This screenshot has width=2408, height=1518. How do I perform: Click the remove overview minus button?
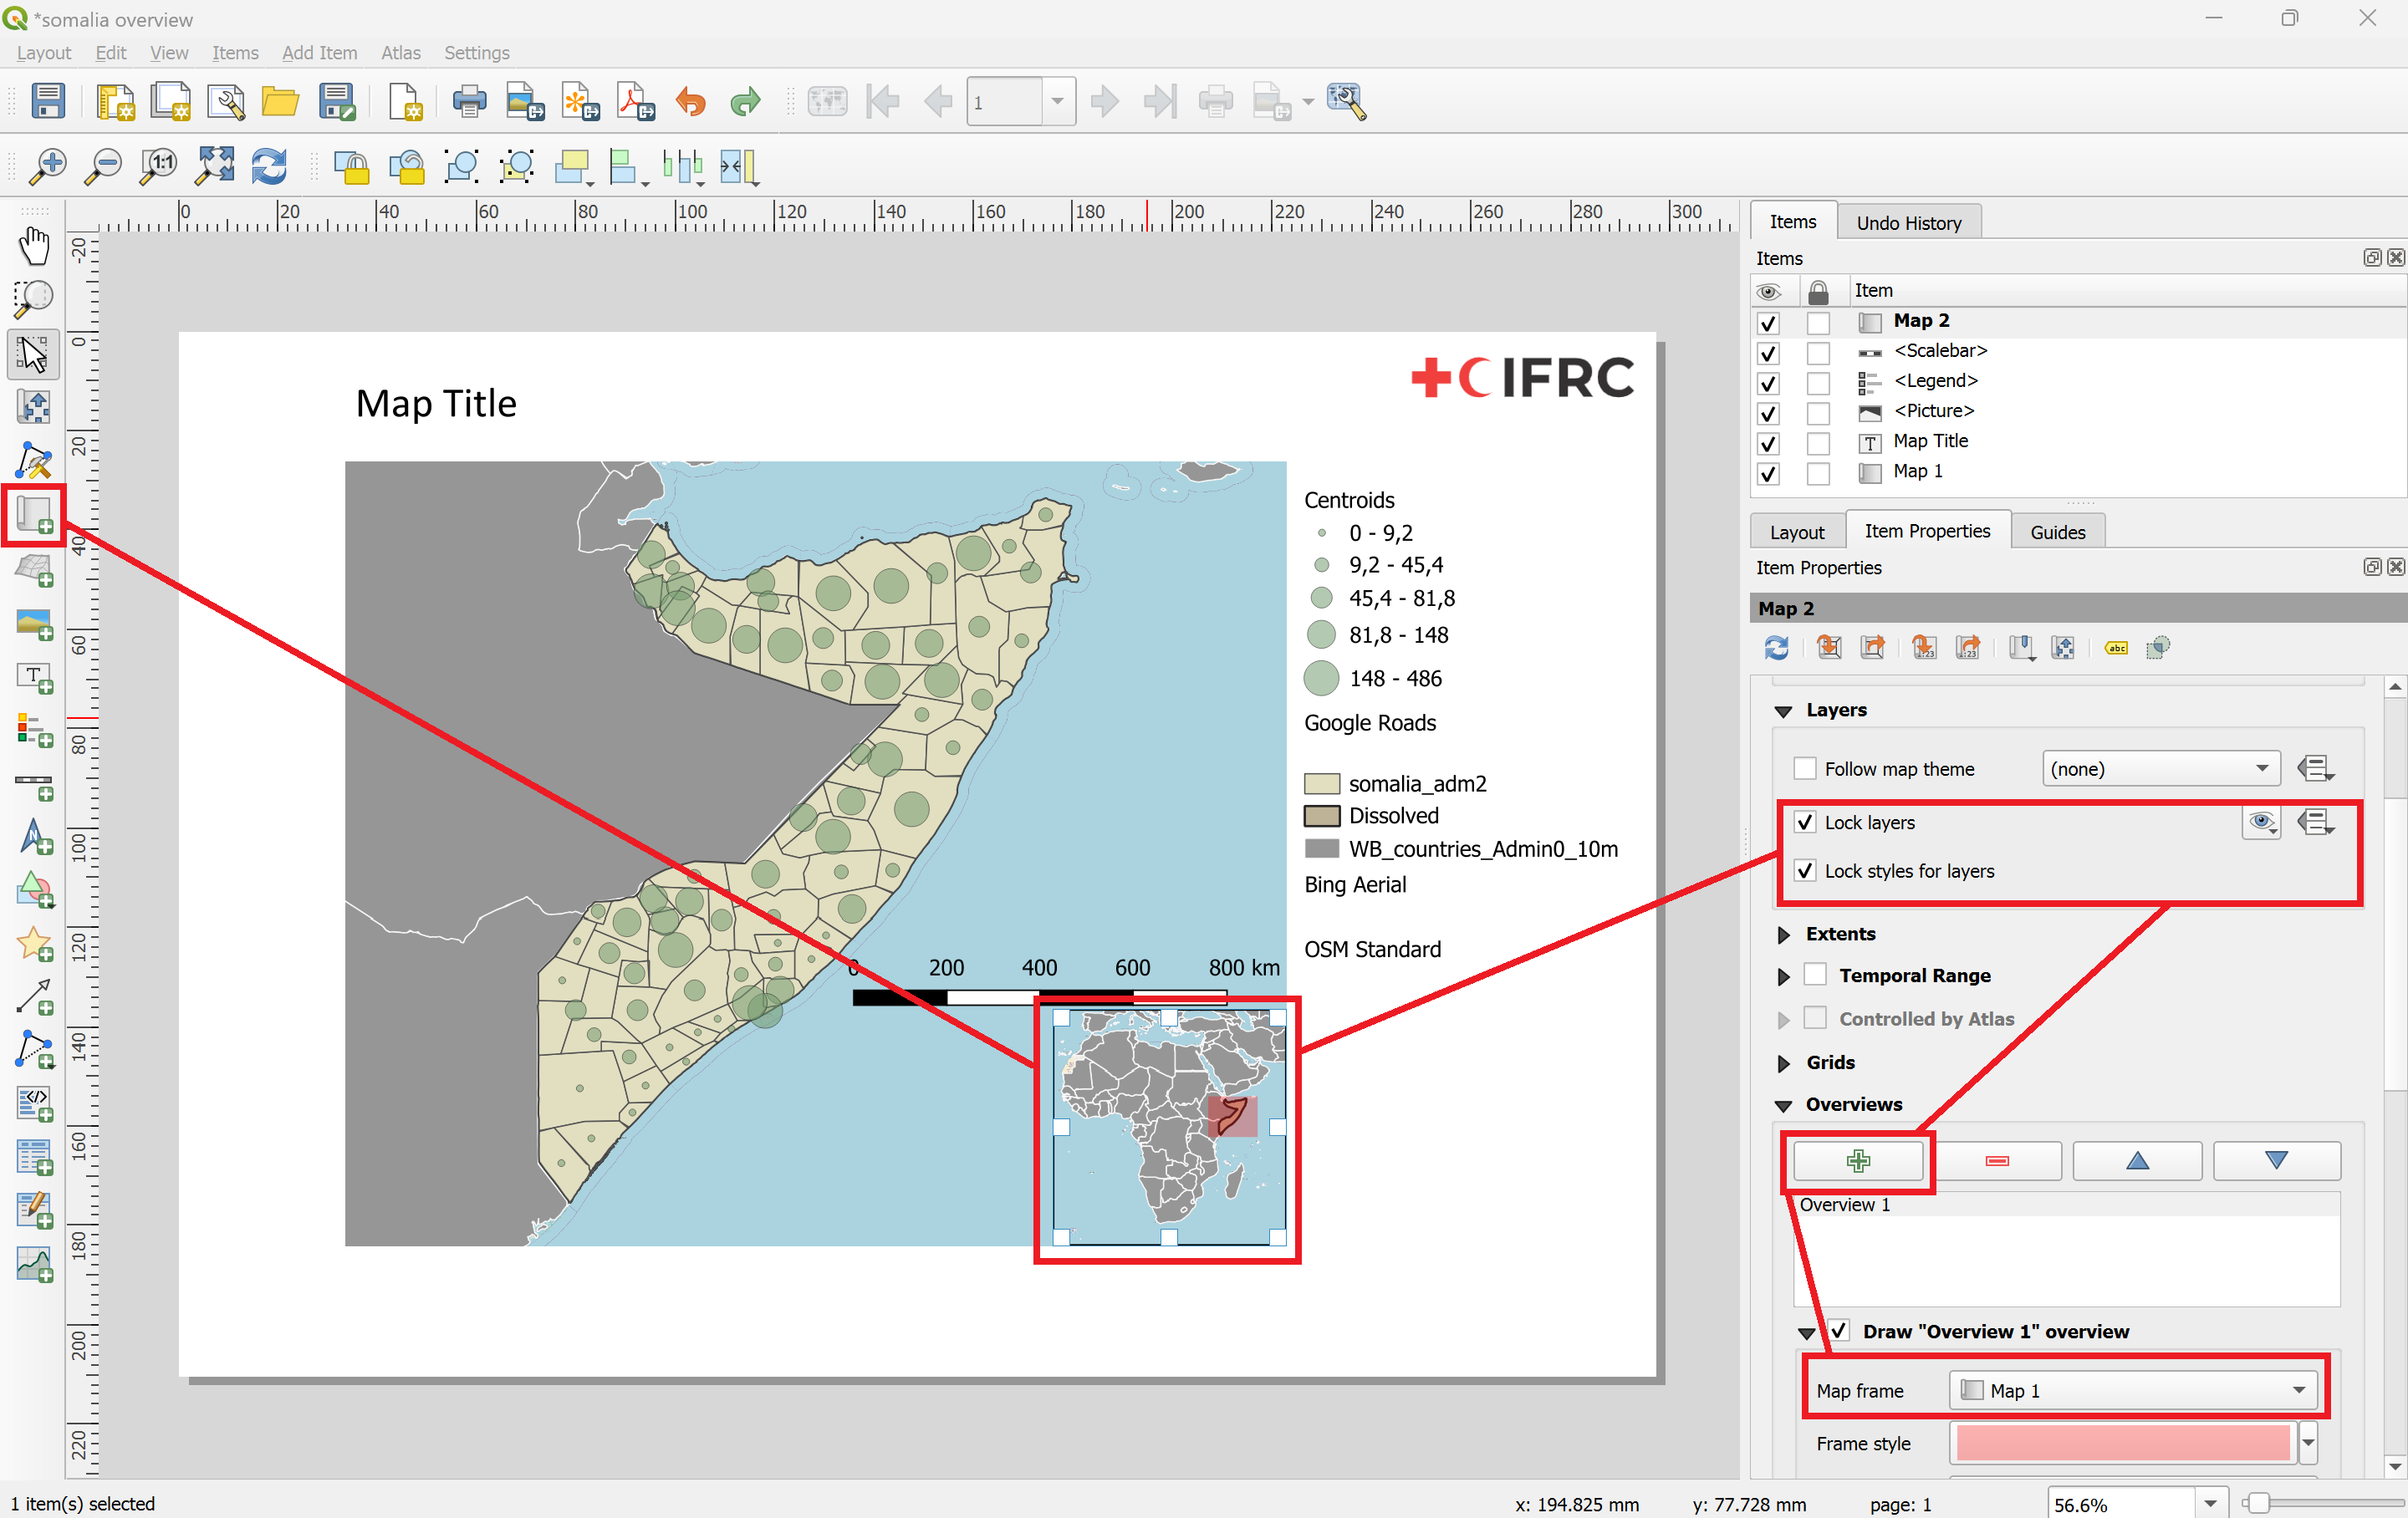(x=1997, y=1160)
